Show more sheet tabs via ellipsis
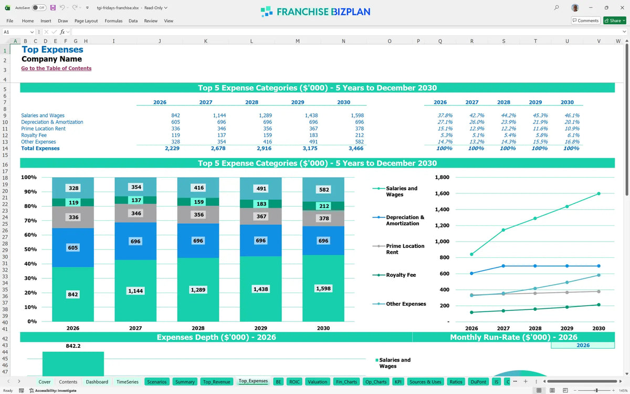630x394 pixels. tap(515, 381)
